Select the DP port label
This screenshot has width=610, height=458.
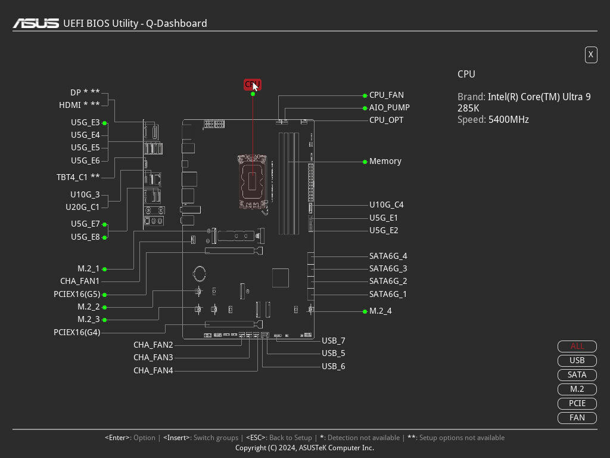click(85, 92)
